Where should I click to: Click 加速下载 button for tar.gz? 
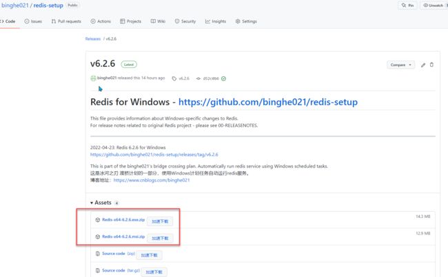[154, 272]
